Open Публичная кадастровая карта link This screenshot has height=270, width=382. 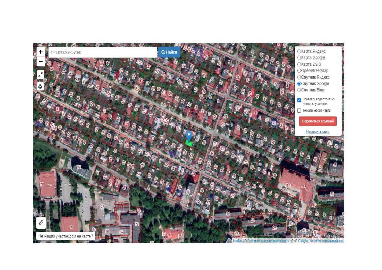click(268, 241)
